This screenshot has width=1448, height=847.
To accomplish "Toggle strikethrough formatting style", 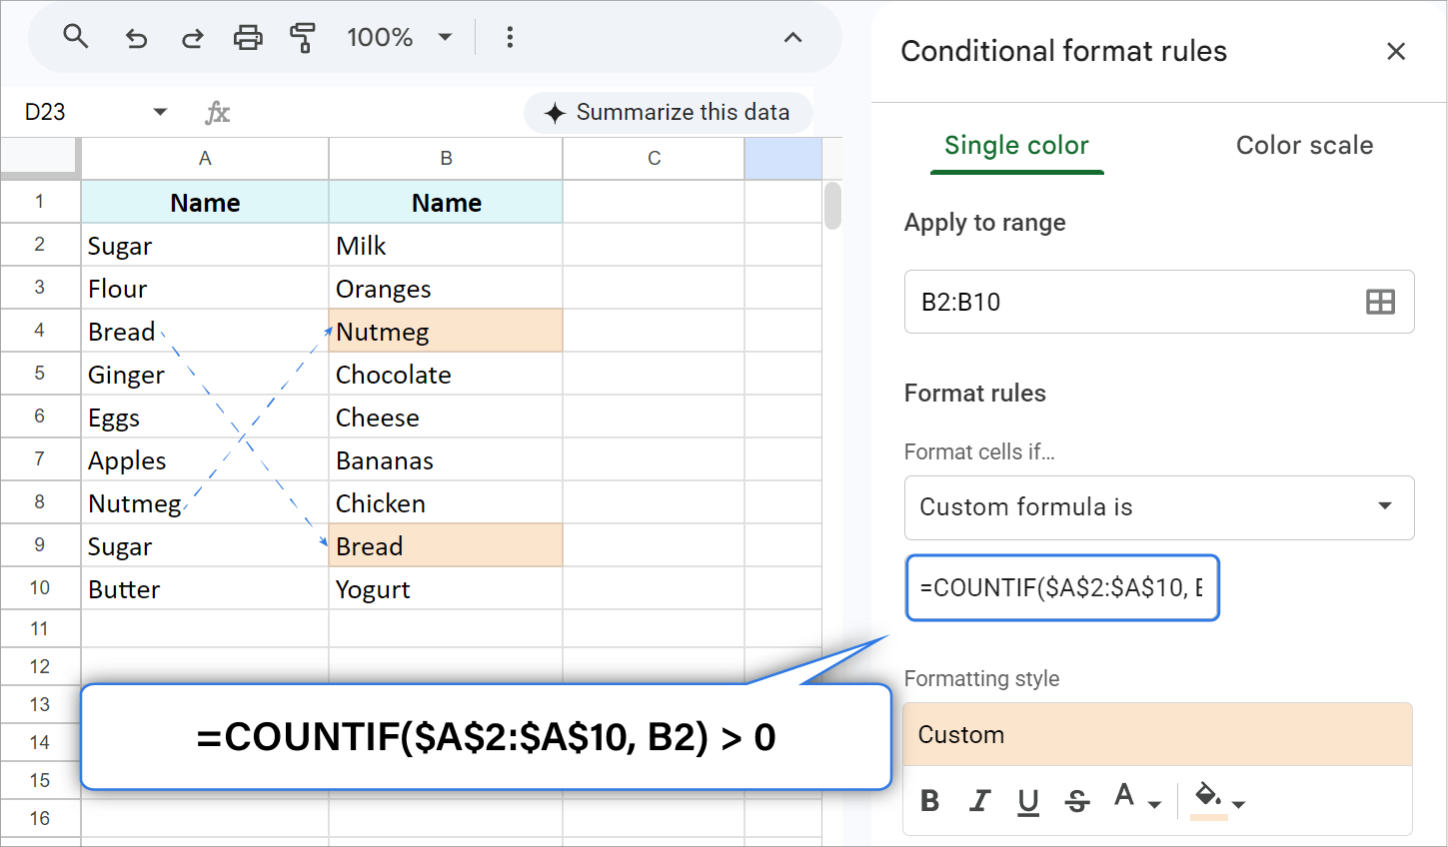I will pyautogui.click(x=1077, y=801).
